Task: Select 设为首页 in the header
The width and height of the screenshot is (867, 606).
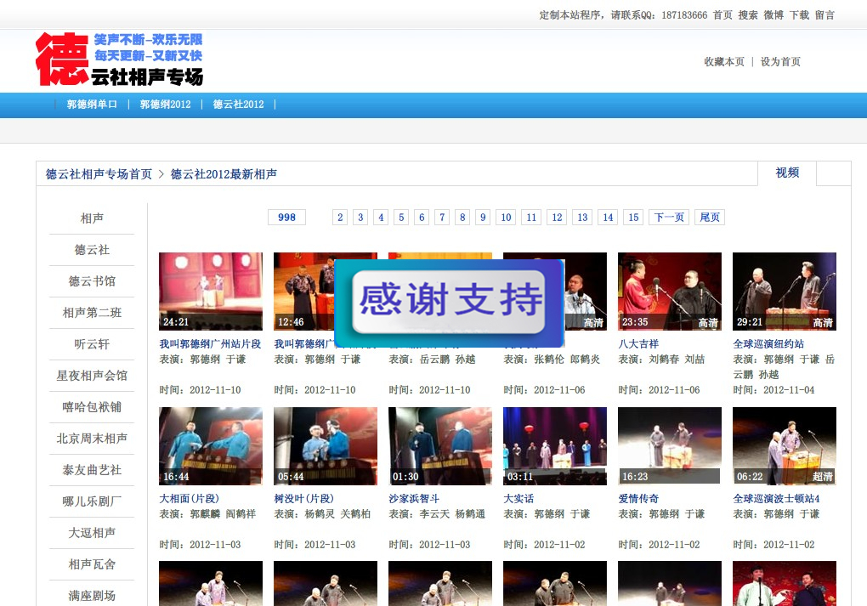Action: [780, 61]
